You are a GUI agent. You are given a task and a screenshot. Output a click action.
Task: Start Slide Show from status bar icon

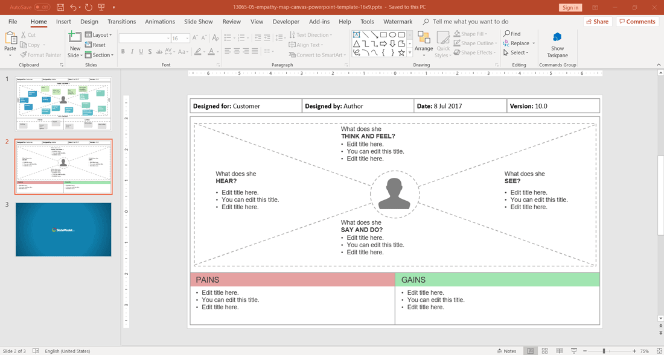pyautogui.click(x=575, y=351)
